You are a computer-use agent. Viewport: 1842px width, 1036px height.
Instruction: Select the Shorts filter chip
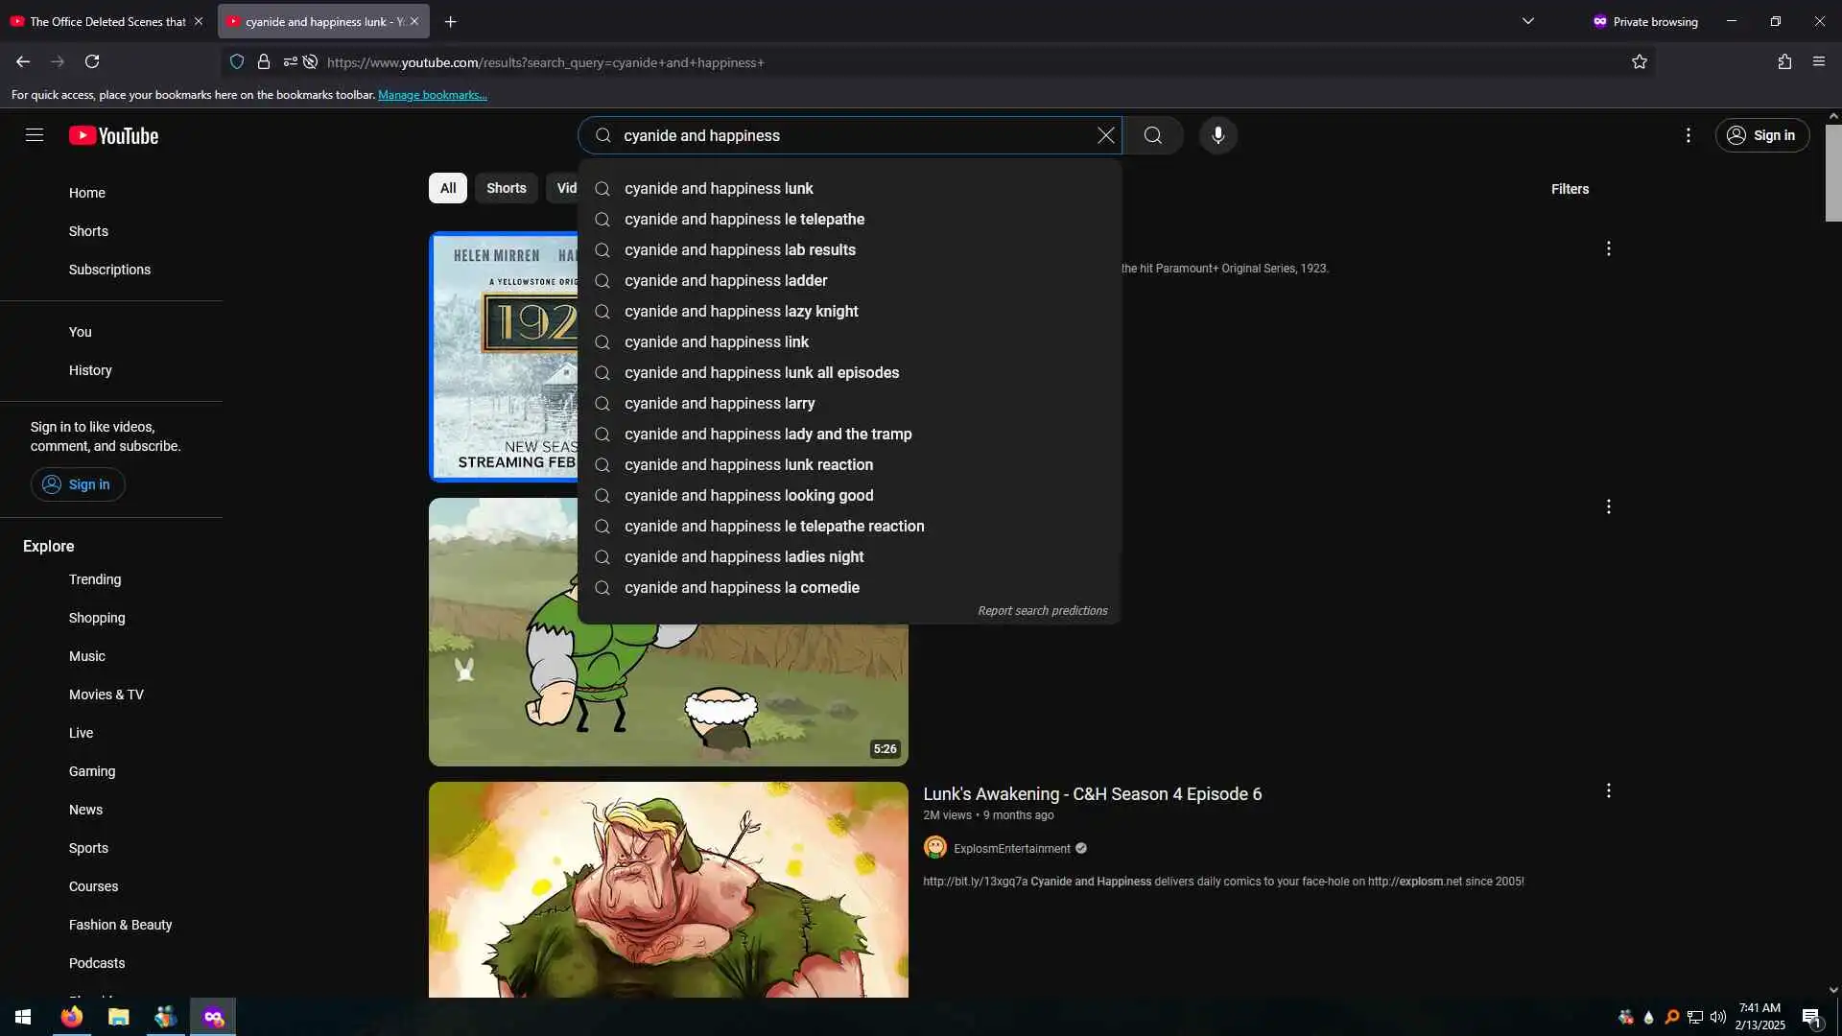click(x=506, y=188)
